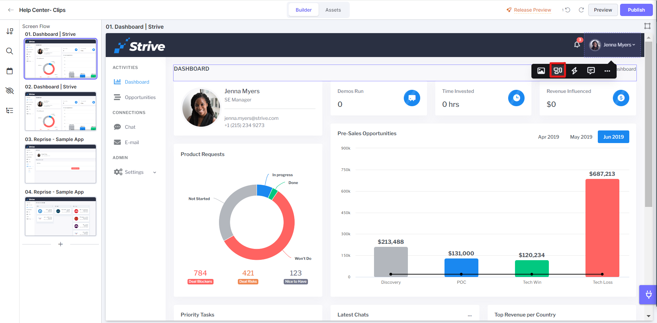Click the canvas vertical scrollbar thumb

point(648,124)
